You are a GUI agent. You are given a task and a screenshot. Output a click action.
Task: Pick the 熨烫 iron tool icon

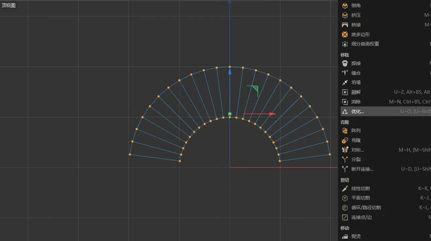point(345,236)
